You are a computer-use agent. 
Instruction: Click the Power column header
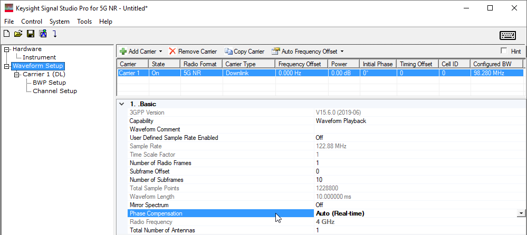344,64
